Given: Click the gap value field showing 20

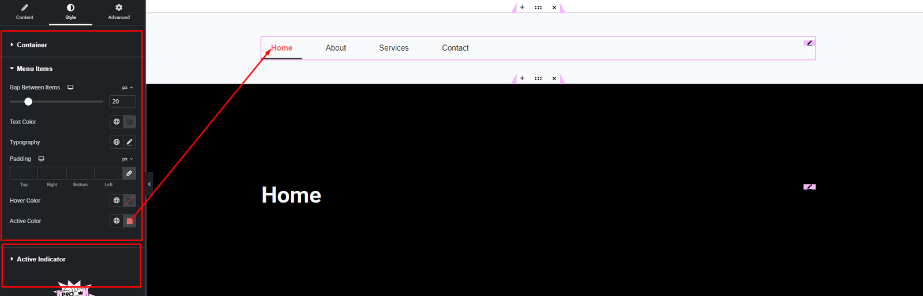Looking at the screenshot, I should pos(122,102).
